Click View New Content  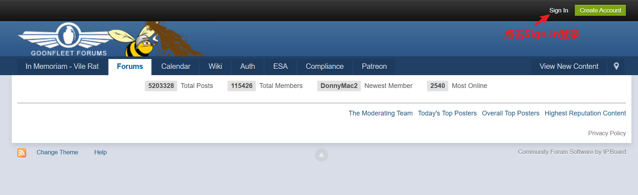coord(569,66)
